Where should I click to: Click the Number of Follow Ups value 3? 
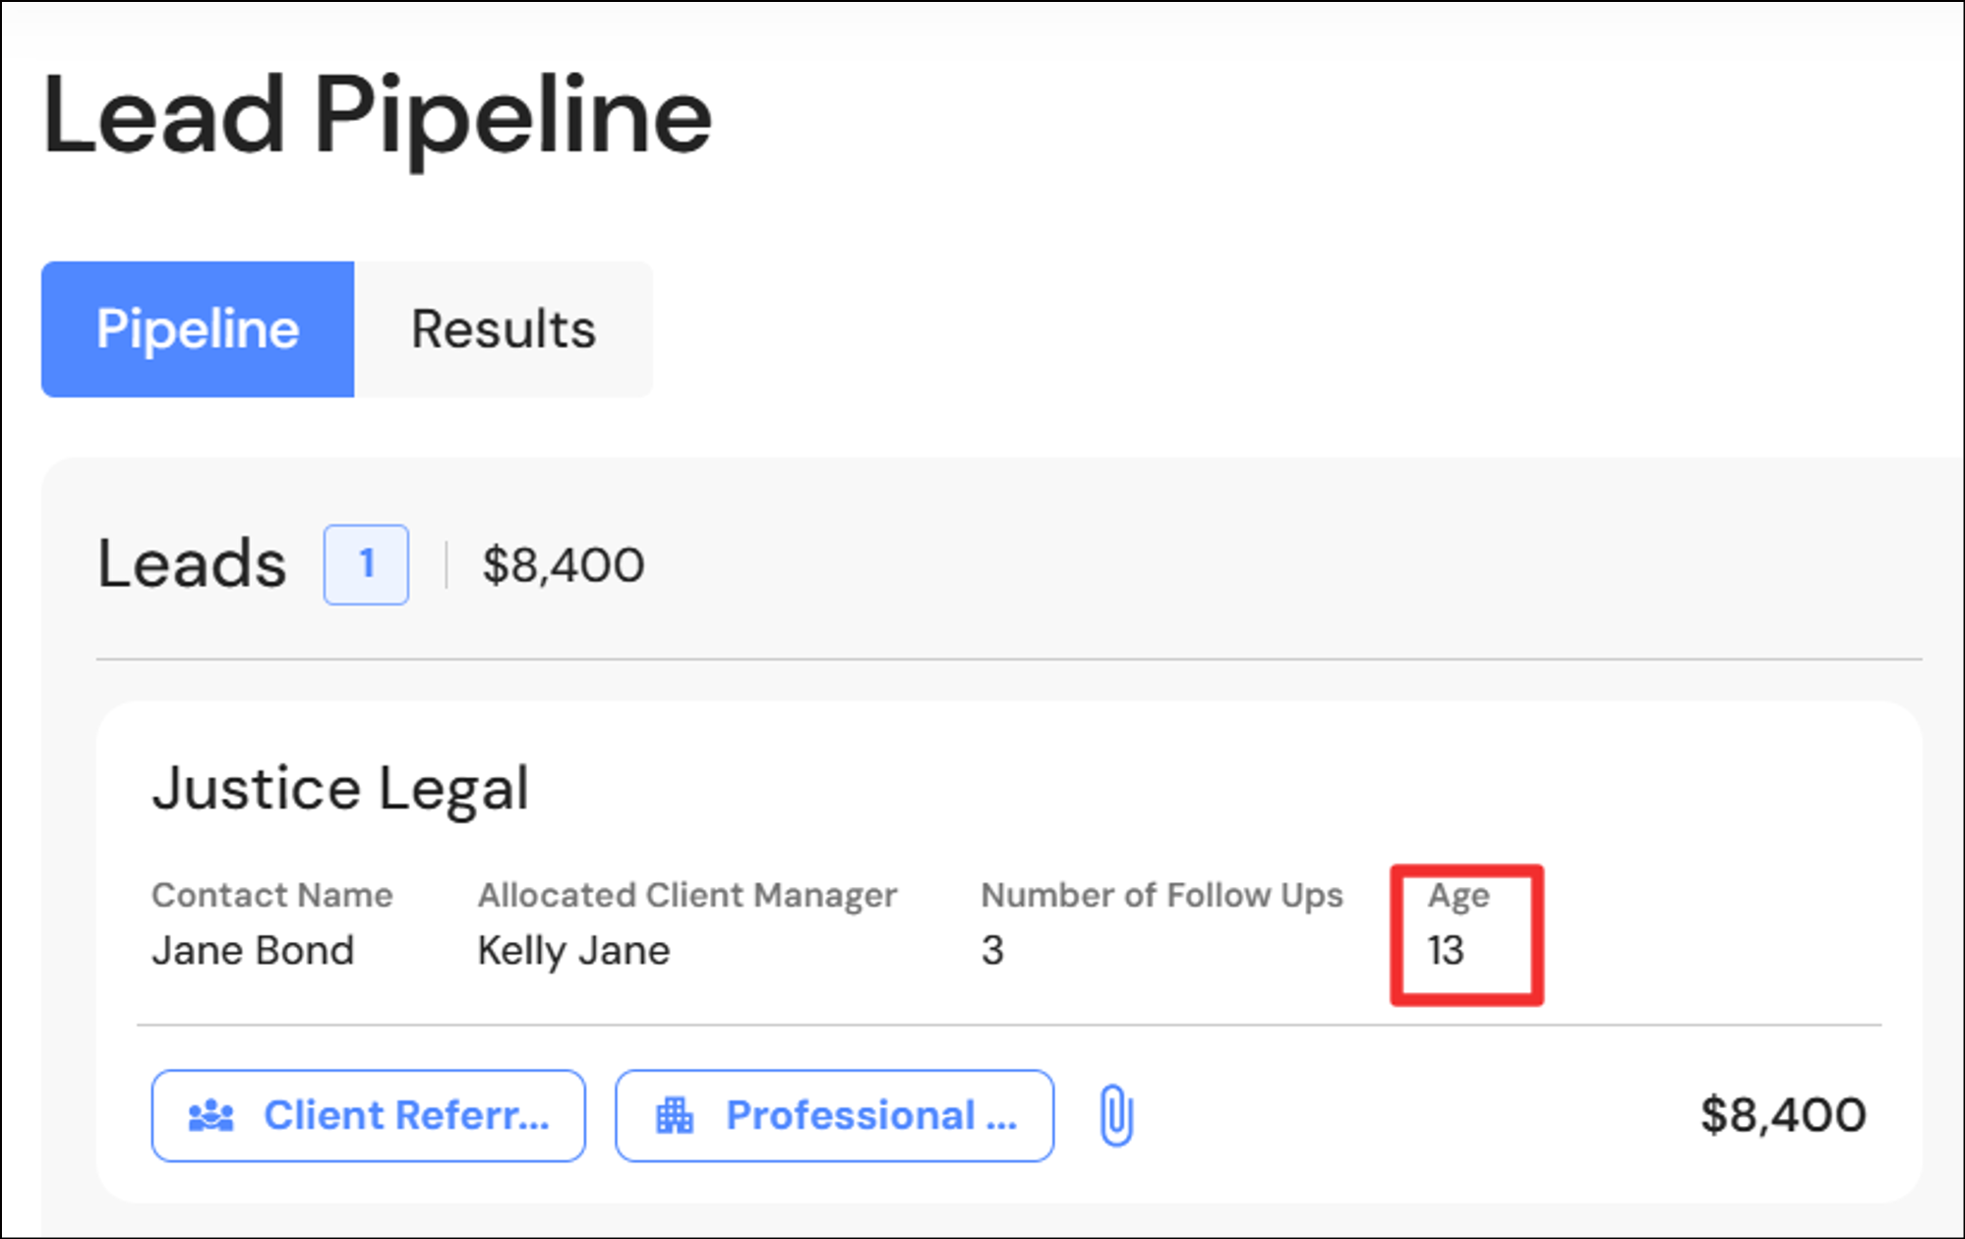tap(992, 951)
